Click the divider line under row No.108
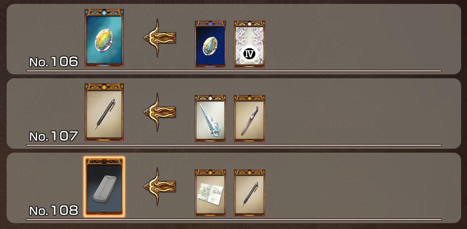This screenshot has width=467, height=229. tap(234, 220)
